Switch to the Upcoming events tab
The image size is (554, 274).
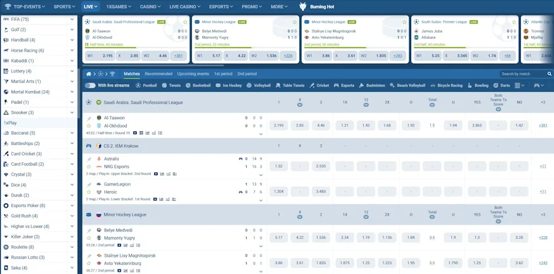pos(193,74)
